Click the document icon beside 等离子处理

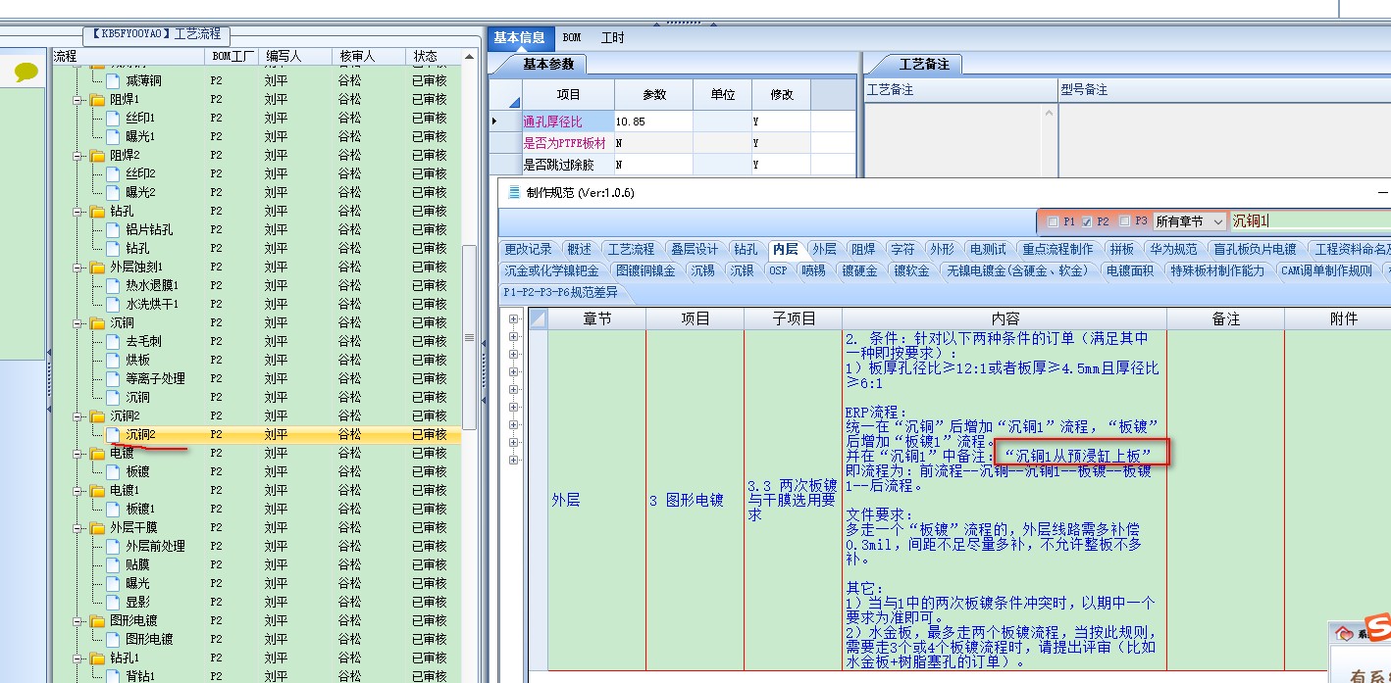113,378
